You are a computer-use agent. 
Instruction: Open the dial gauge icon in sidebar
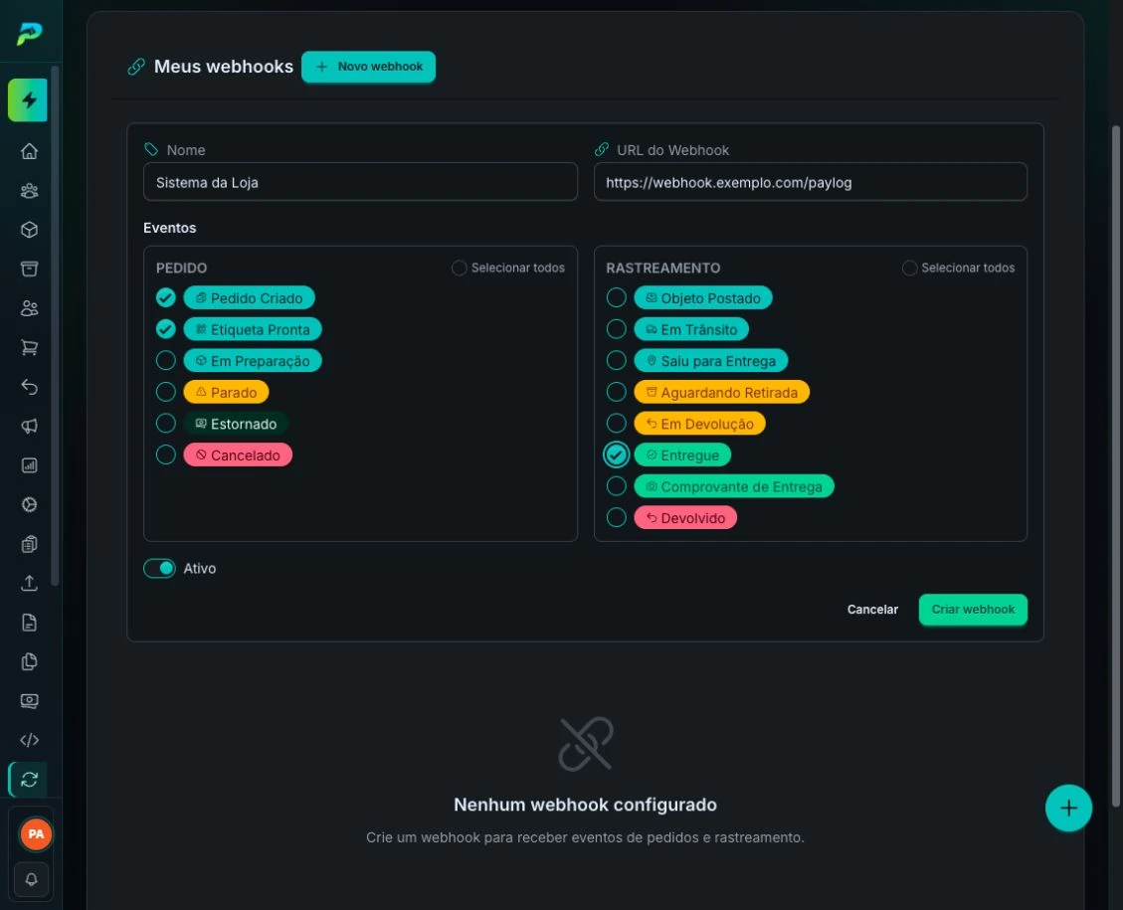coord(30,505)
